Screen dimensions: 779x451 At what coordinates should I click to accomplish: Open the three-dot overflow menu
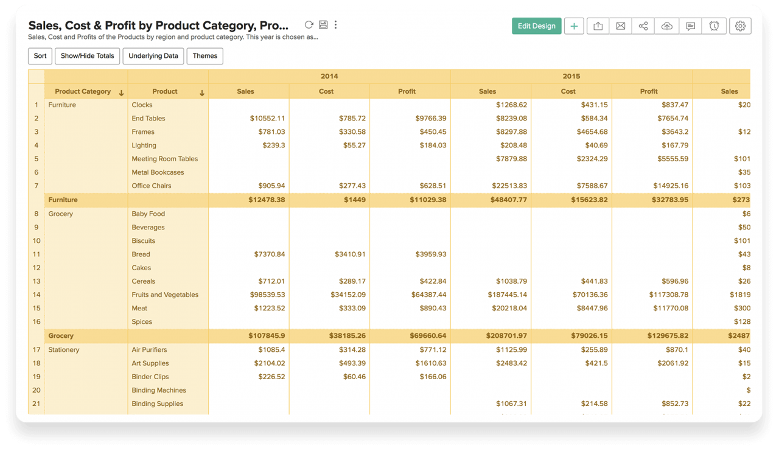tap(335, 25)
